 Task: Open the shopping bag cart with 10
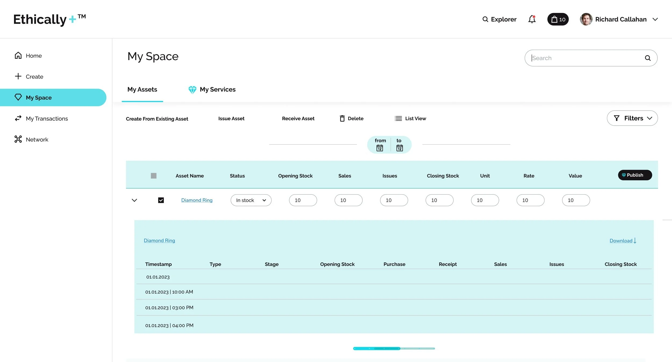tap(558, 19)
